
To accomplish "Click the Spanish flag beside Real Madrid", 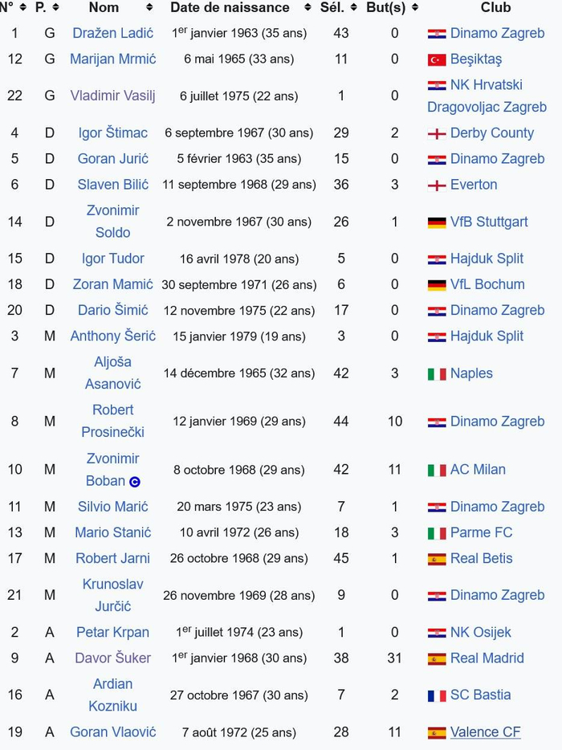I will click(x=437, y=658).
